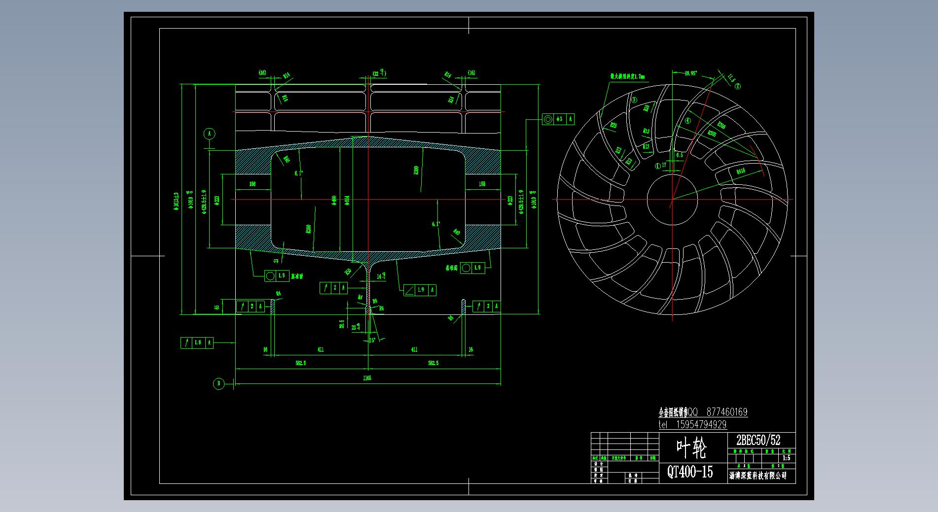938x512 pixels.
Task: Select the QQ number '877460169'
Action: click(x=727, y=412)
